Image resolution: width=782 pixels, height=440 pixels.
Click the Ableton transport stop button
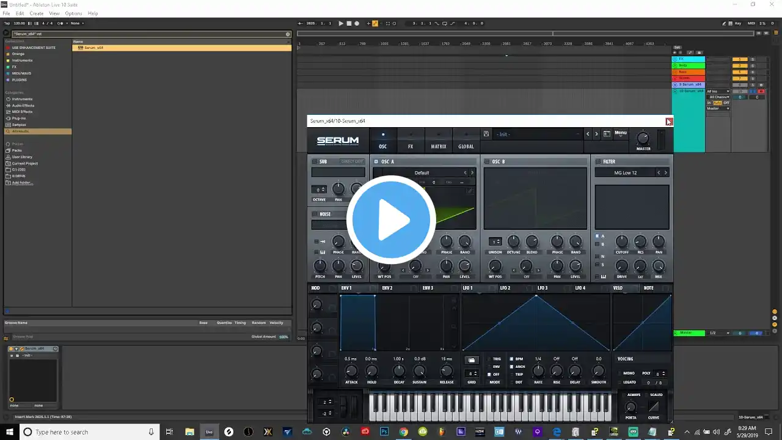[349, 23]
